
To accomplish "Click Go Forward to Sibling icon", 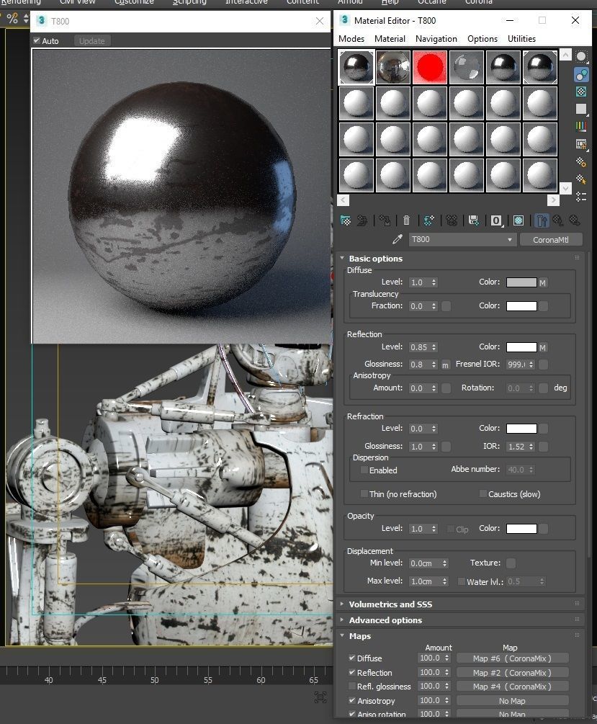I will click(575, 220).
